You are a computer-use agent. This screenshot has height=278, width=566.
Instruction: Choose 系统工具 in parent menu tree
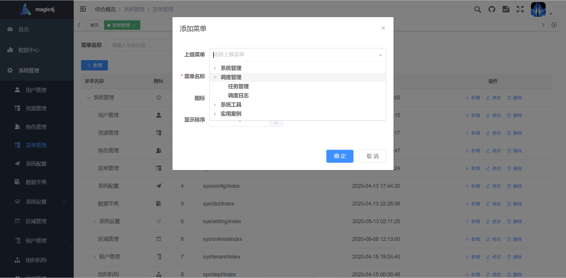pyautogui.click(x=231, y=105)
